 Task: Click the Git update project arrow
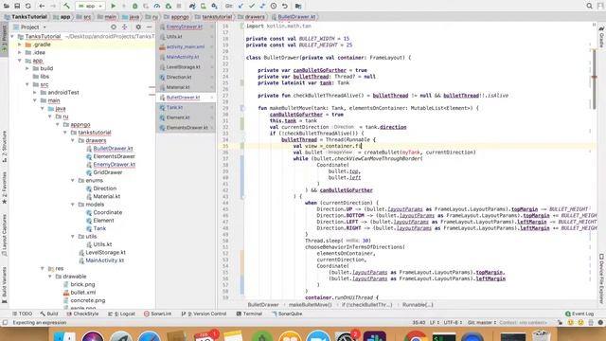[x=241, y=6]
